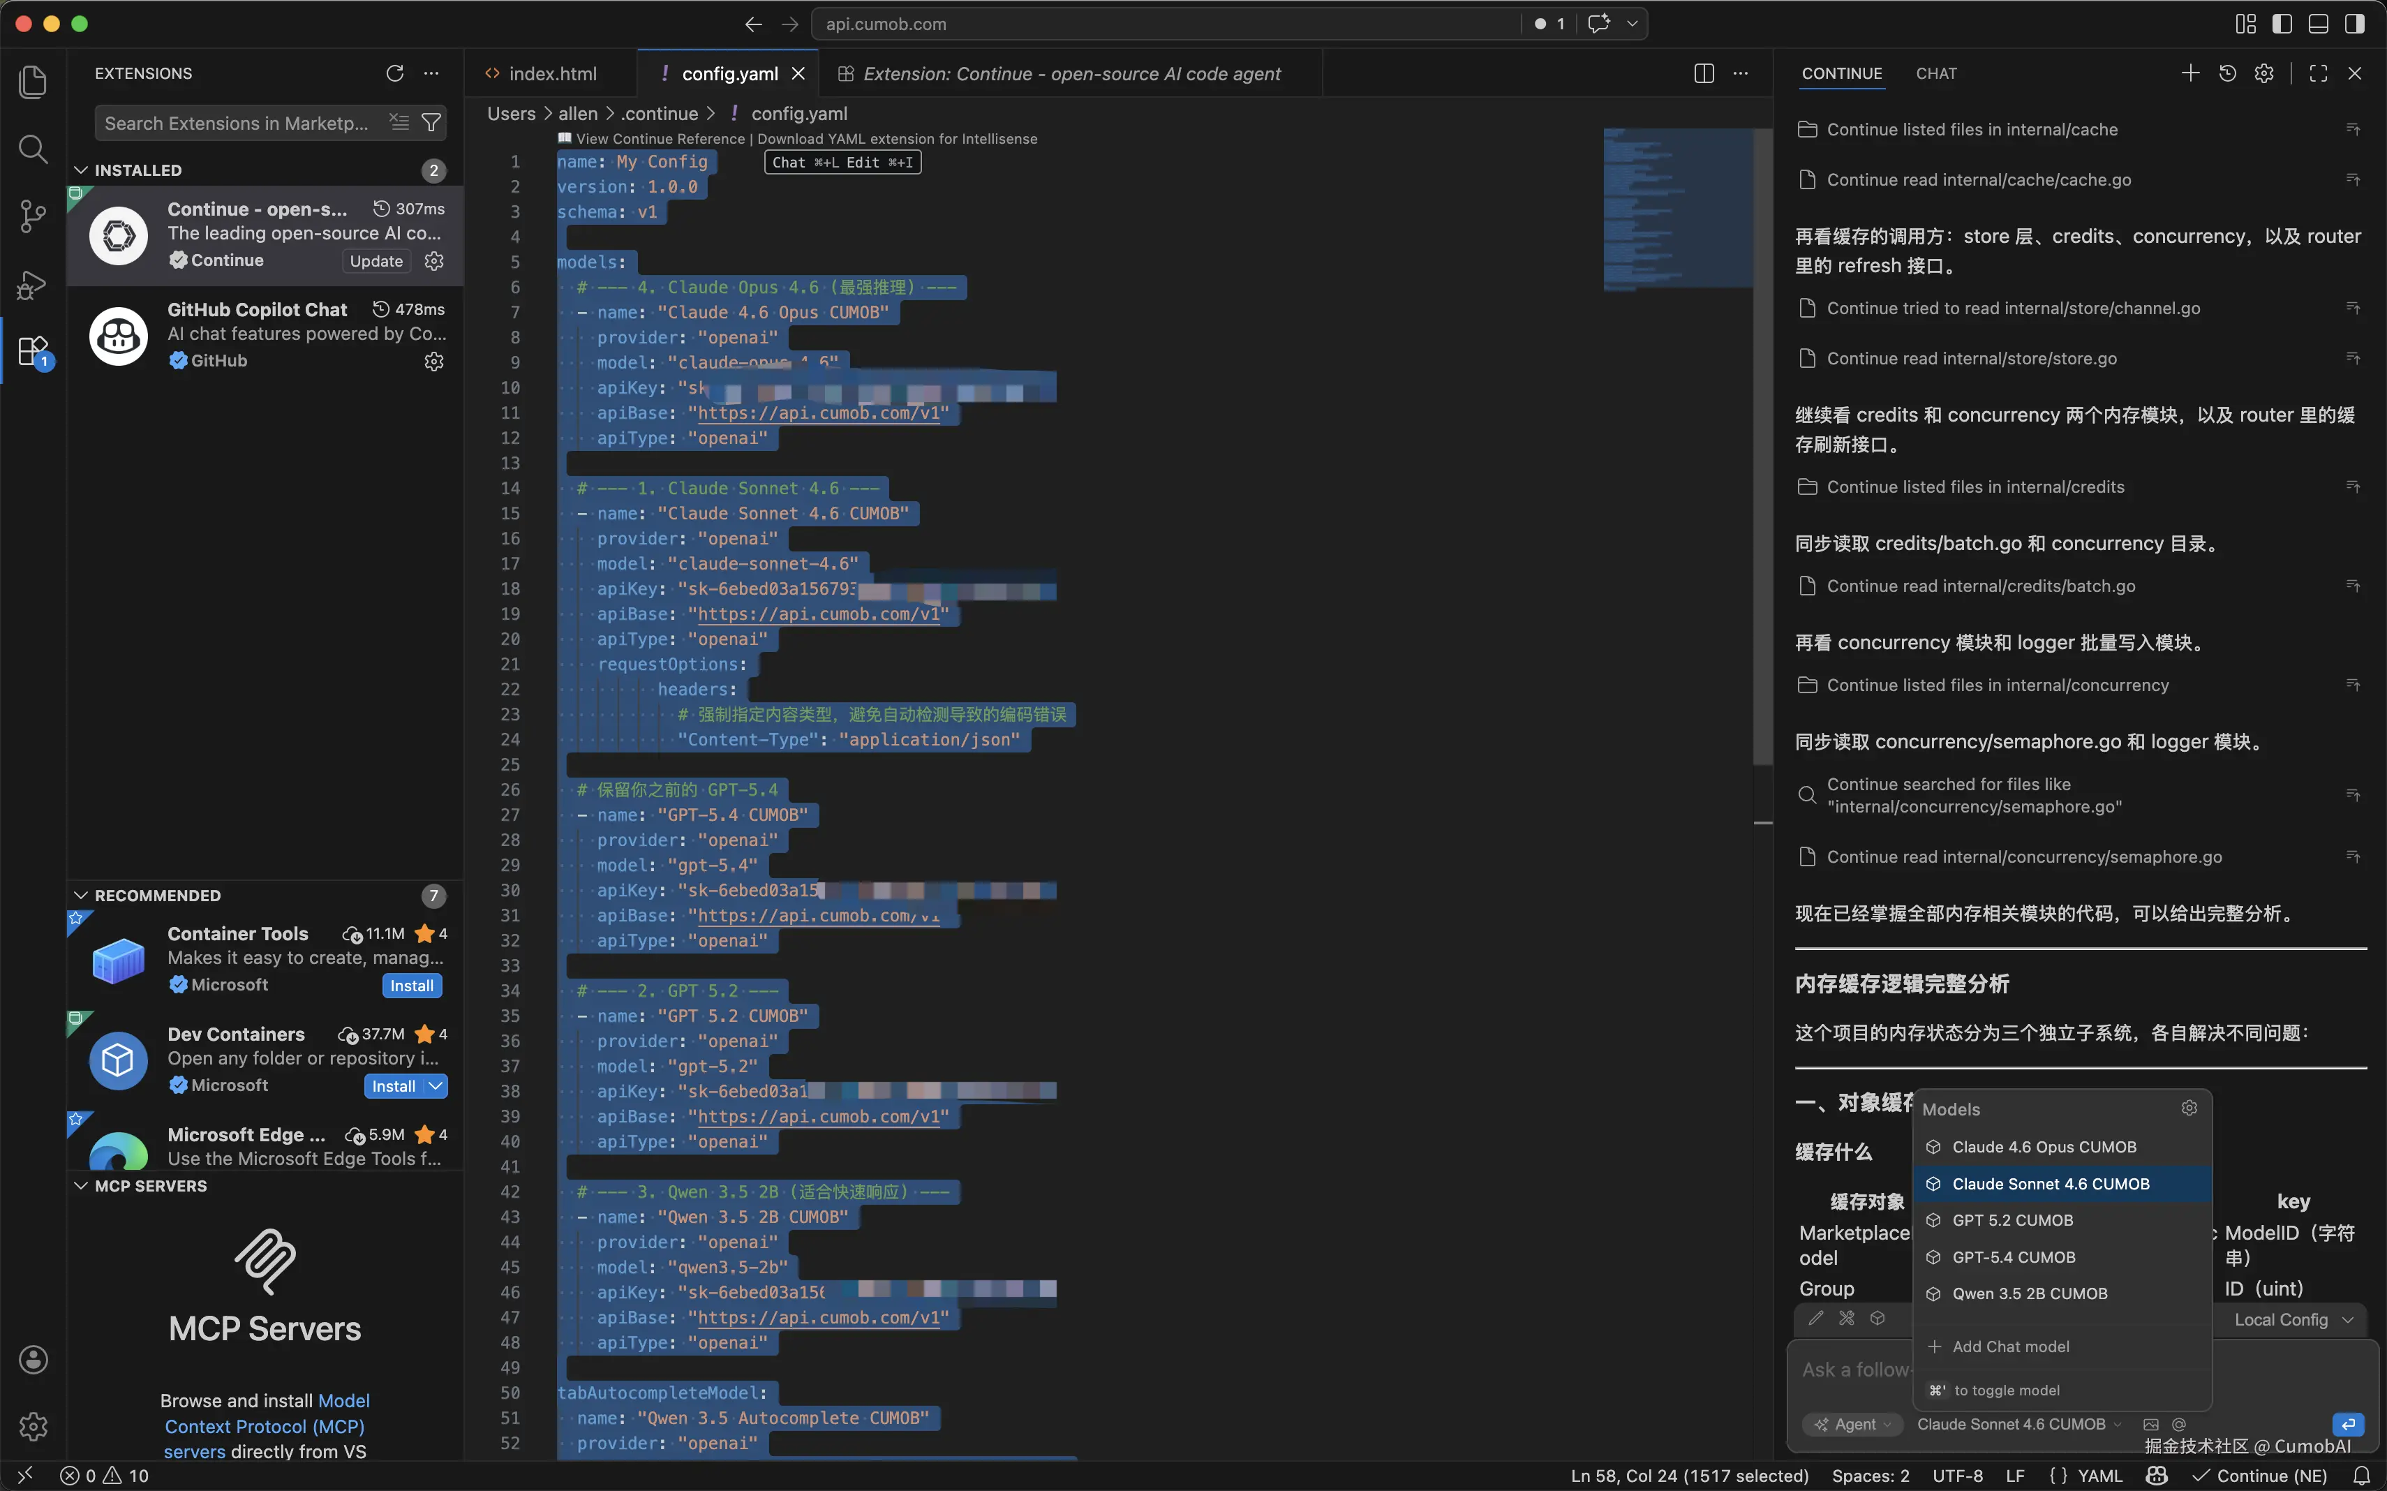Open Run and Debug view icon
This screenshot has height=1491, width=2387.
(33, 285)
